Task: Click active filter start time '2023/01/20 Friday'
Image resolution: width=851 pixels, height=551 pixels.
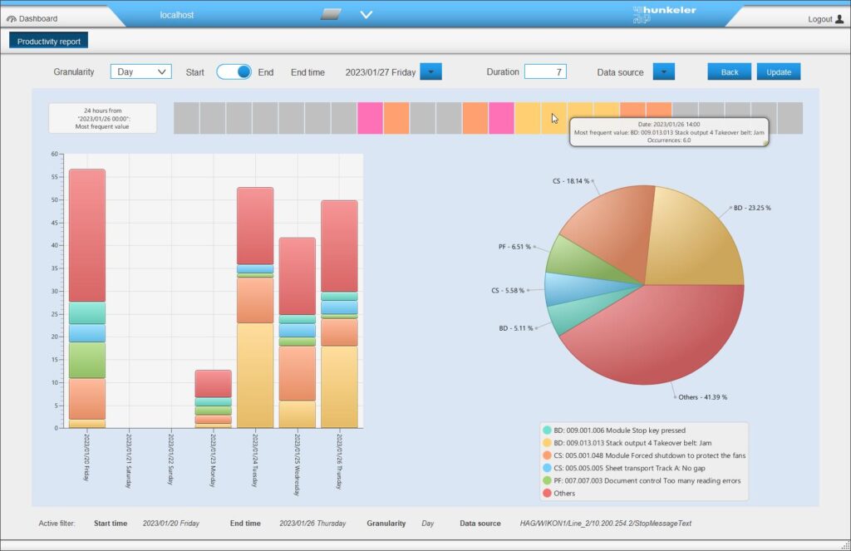Action: 171,524
